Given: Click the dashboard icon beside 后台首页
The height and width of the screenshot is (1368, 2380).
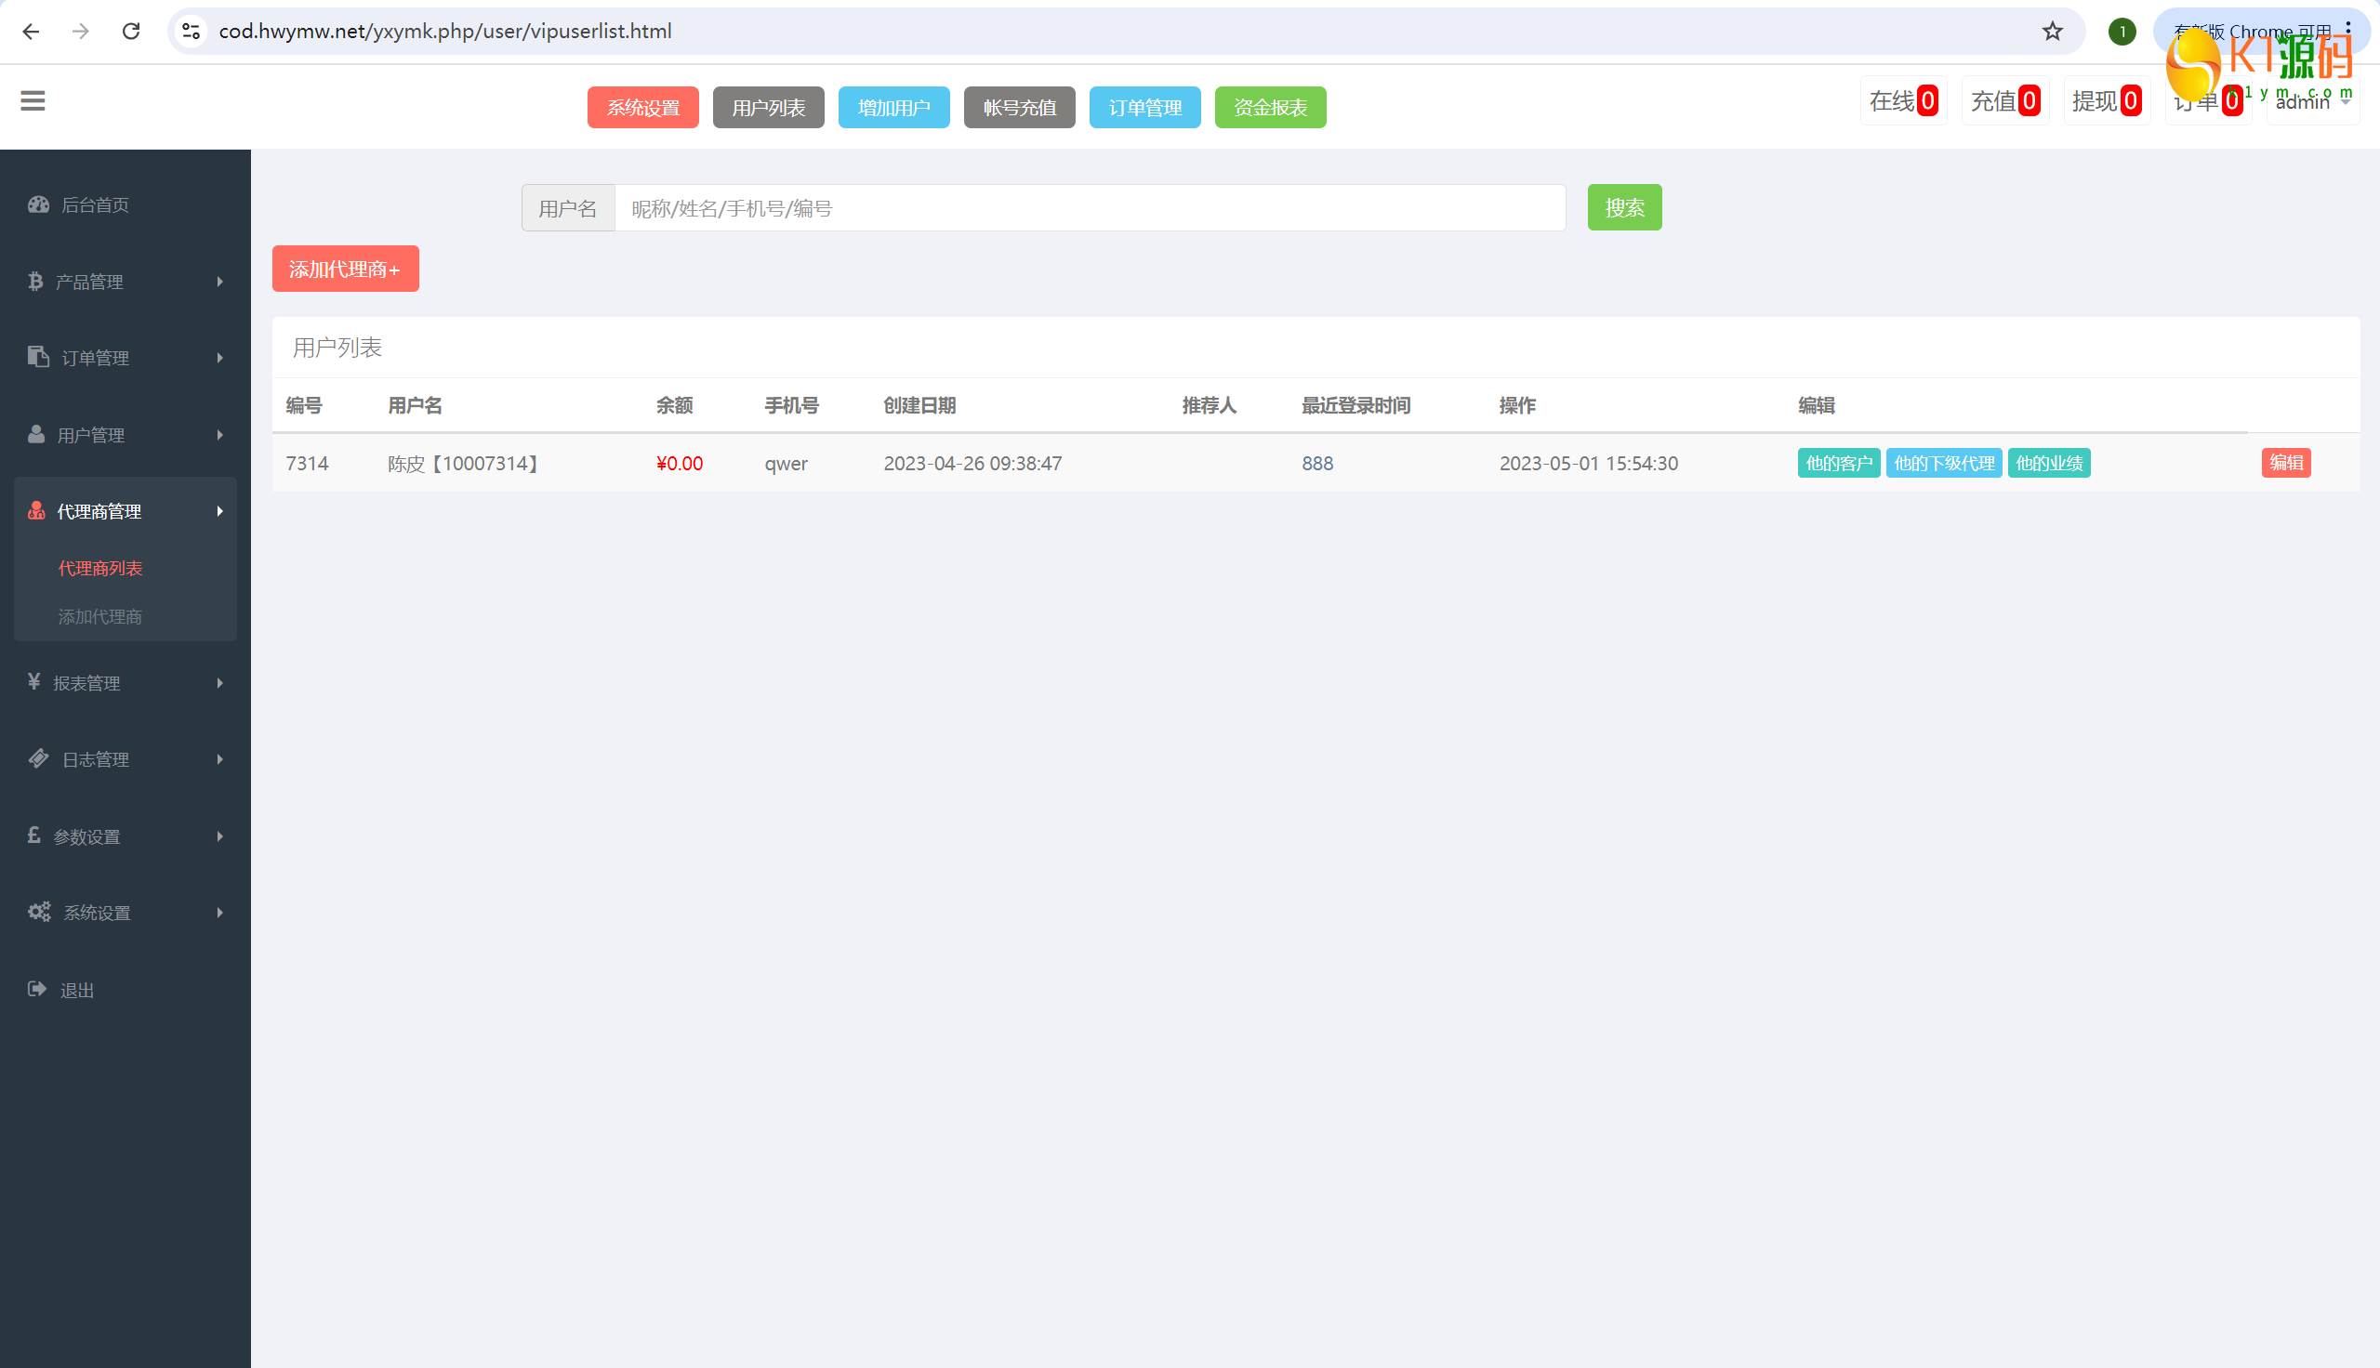Looking at the screenshot, I should coord(38,204).
